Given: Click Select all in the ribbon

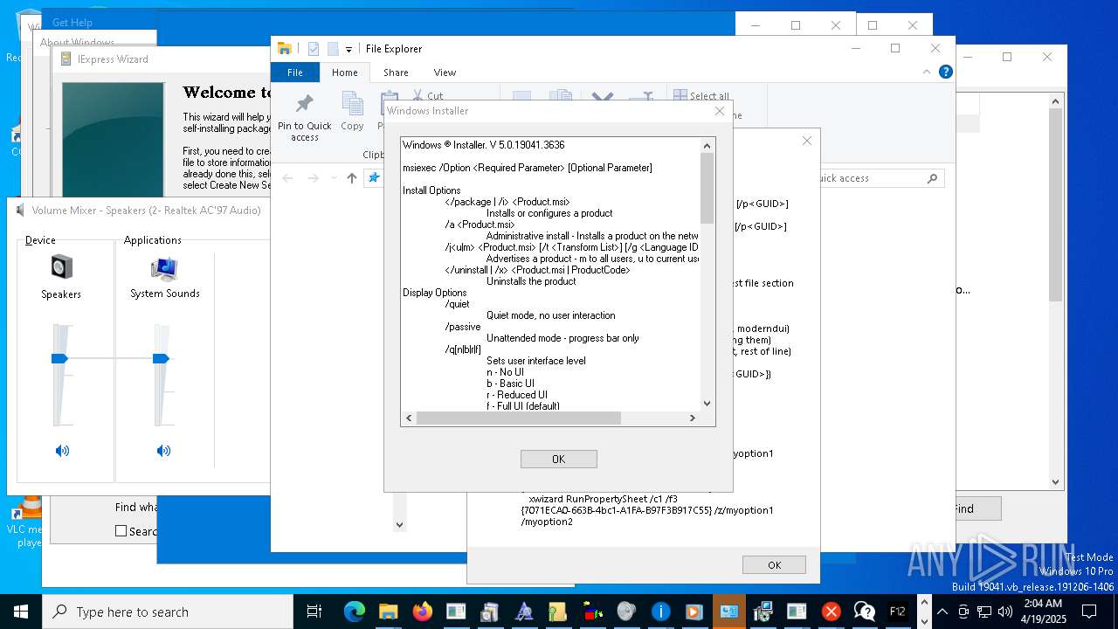Looking at the screenshot, I should point(701,96).
